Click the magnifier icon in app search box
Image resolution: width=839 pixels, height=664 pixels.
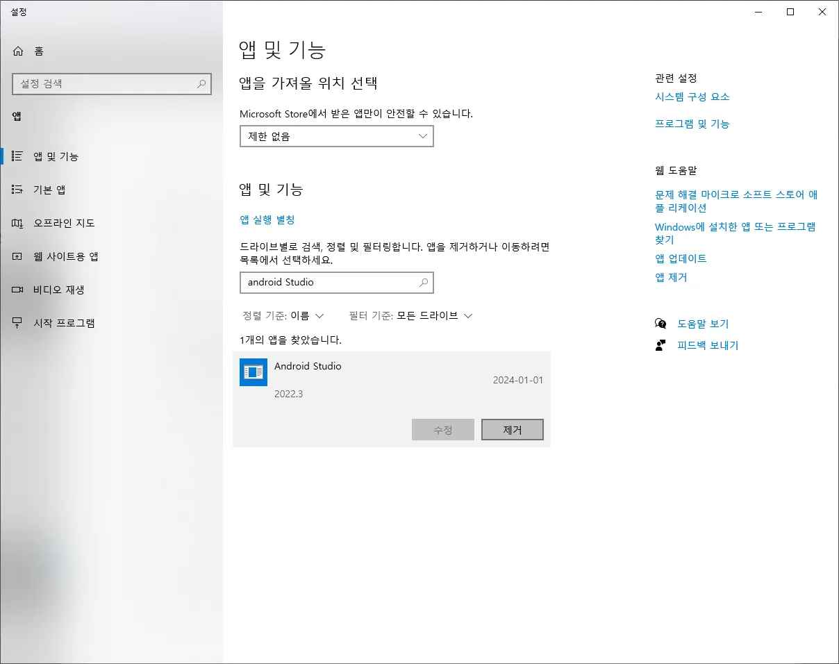click(424, 283)
